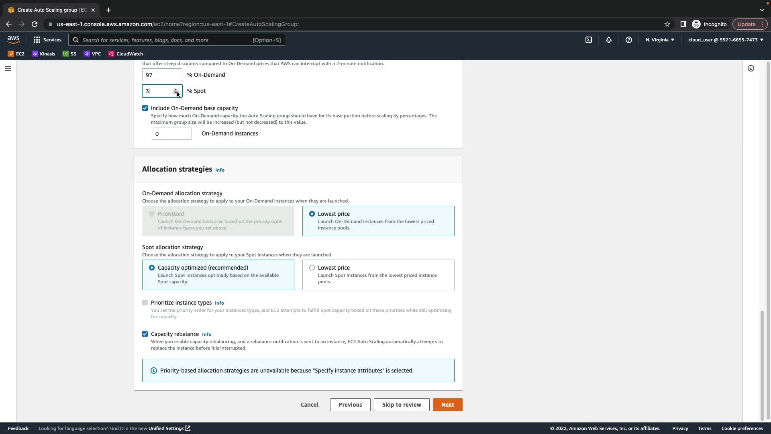Image resolution: width=771 pixels, height=434 pixels.
Task: Uncheck Include On-Demand base capacity
Action: pos(145,108)
